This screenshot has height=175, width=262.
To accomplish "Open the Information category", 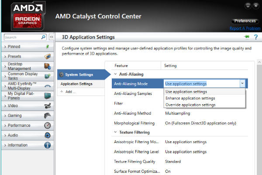I will 28,145.
